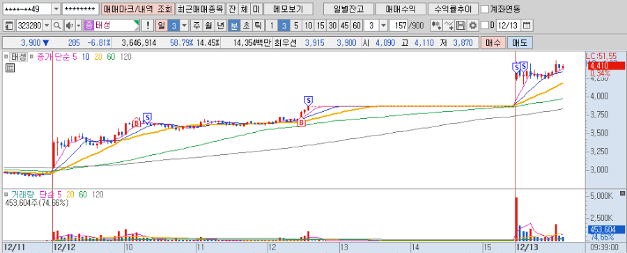Viewport: 627px width, 253px height.
Task: Click the small square beside 거래량 label
Action: click(6, 195)
